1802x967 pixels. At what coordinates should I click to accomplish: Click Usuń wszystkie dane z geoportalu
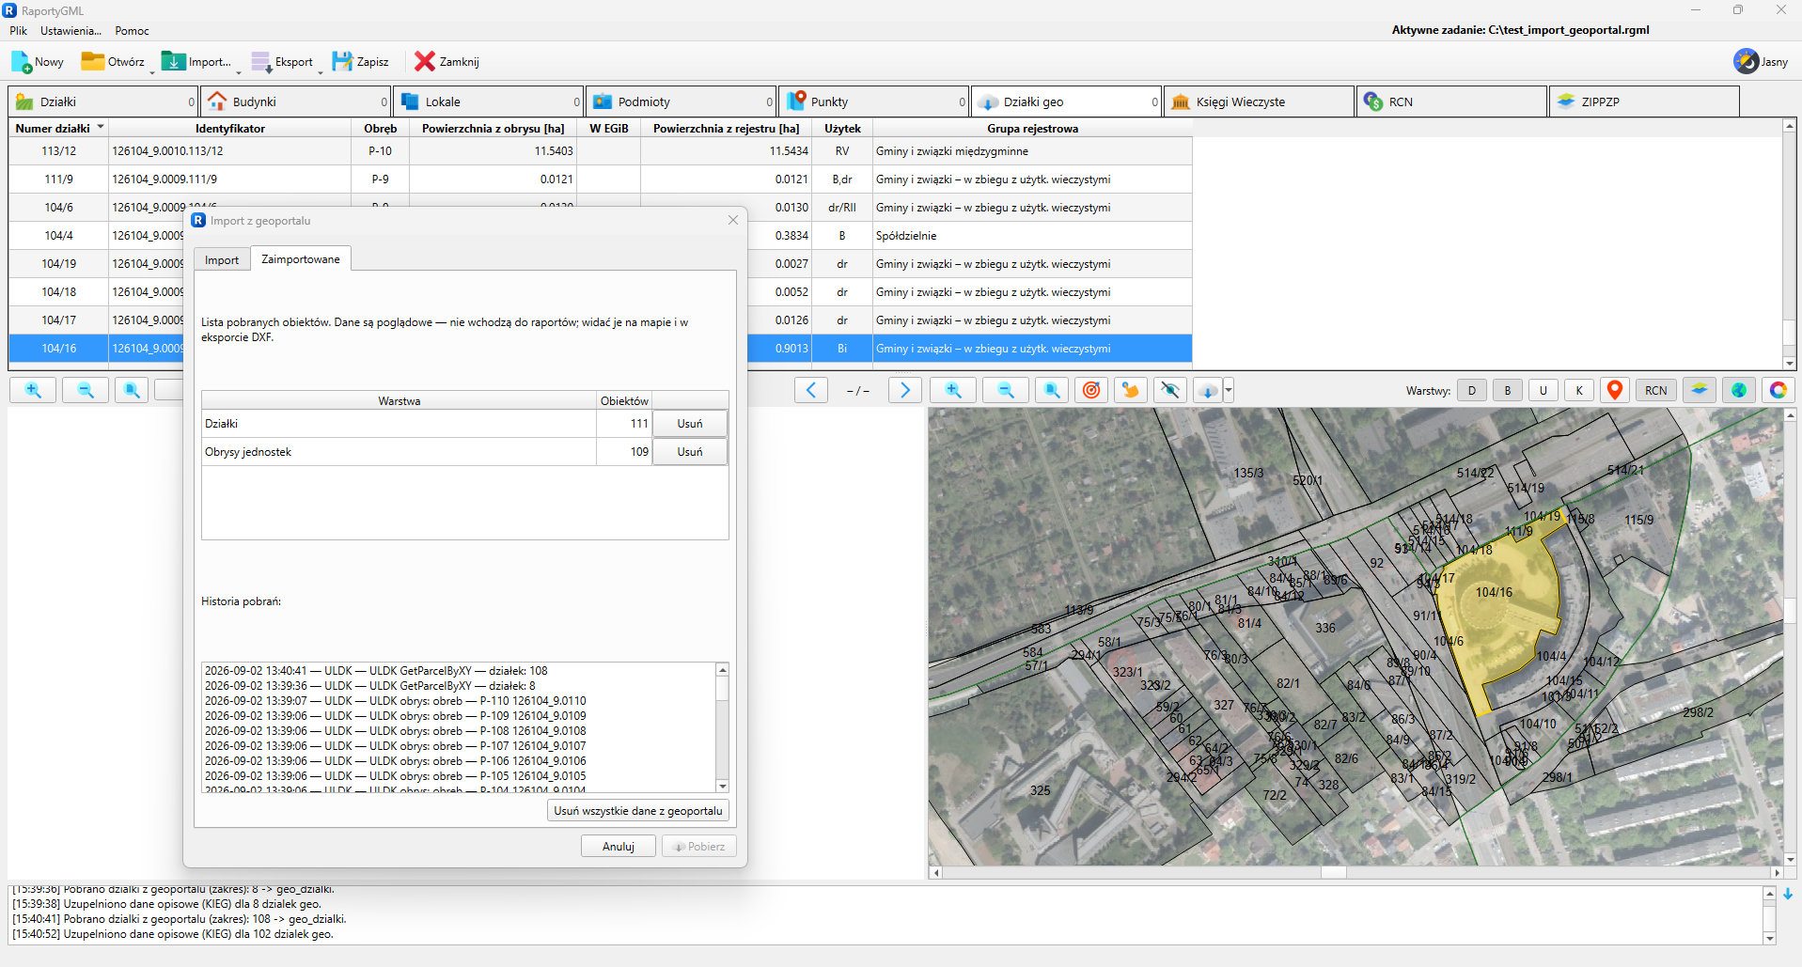click(638, 811)
